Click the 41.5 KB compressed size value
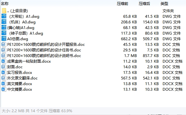The height and width of the screenshot is (115, 186). pos(152,16)
